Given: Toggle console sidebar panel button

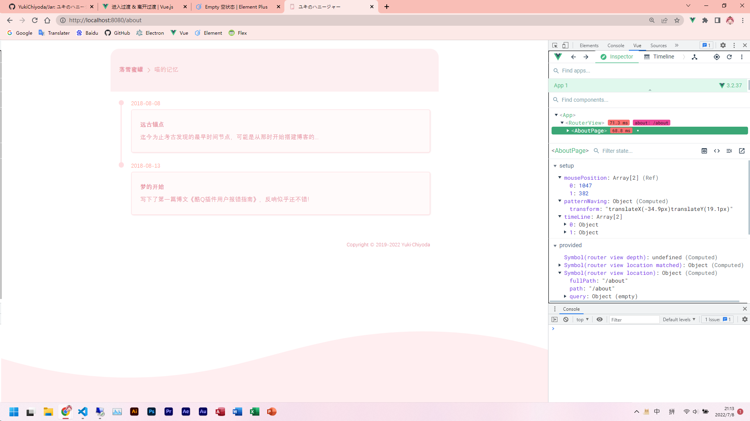Looking at the screenshot, I should [x=554, y=320].
